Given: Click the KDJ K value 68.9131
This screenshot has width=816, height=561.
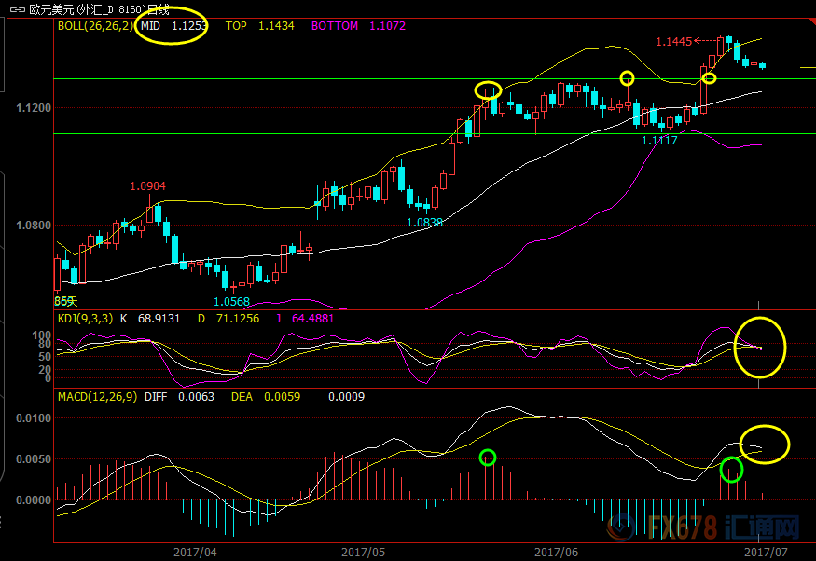Looking at the screenshot, I should 159,319.
